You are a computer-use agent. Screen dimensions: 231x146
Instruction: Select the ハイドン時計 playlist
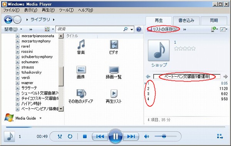tap(31, 103)
